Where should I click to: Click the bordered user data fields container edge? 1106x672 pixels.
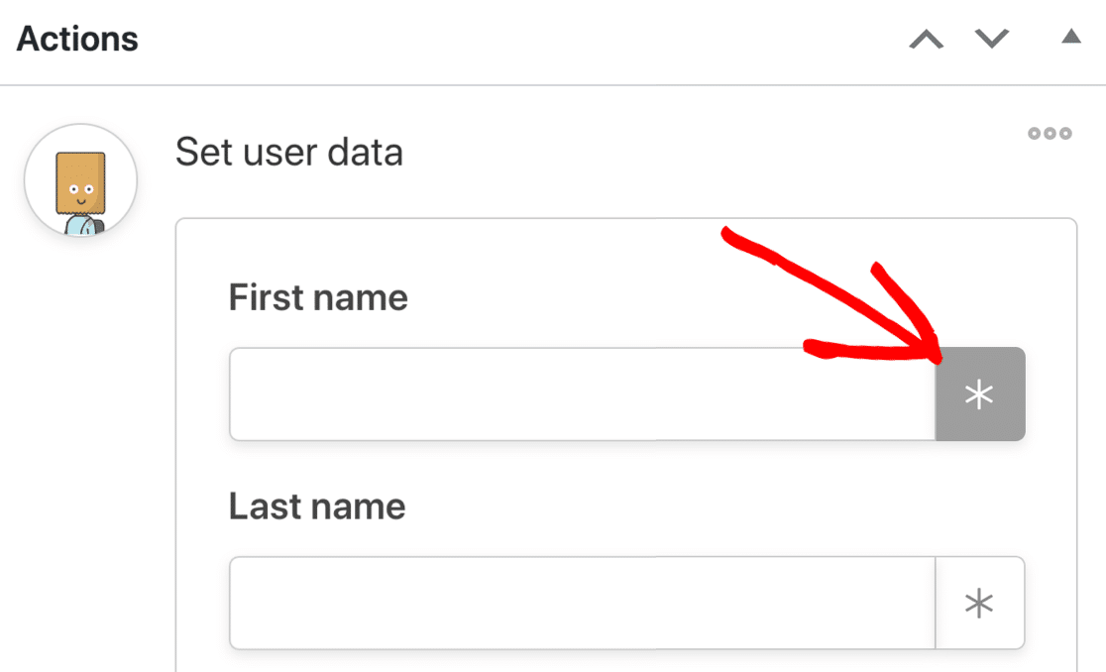pos(176,446)
